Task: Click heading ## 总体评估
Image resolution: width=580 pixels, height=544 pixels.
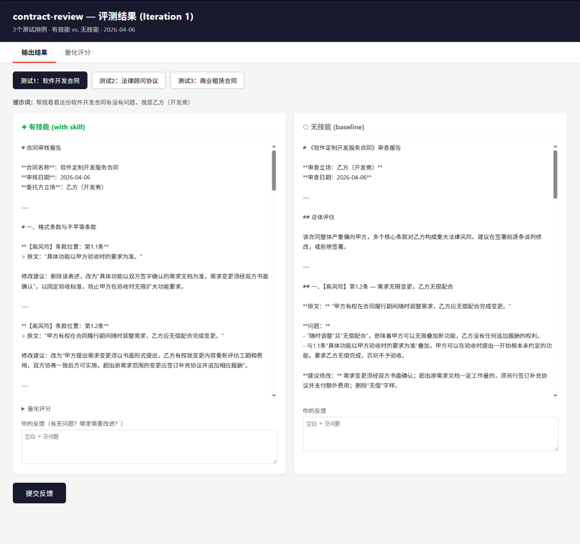Action: [x=318, y=217]
